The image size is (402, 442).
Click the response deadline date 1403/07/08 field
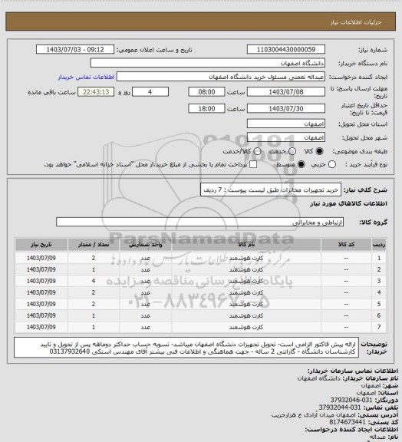(x=286, y=92)
